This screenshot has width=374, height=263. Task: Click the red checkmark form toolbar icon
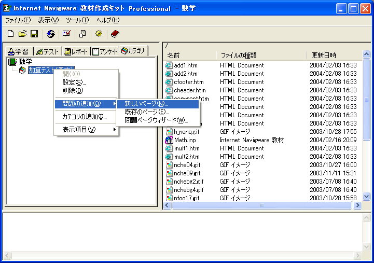(66, 34)
